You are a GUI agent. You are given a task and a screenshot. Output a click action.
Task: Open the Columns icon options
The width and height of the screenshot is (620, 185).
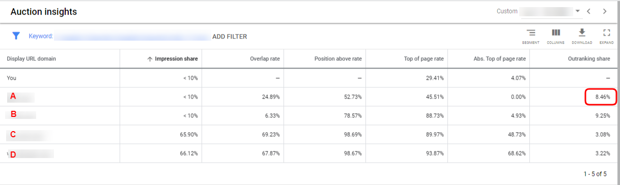point(556,36)
